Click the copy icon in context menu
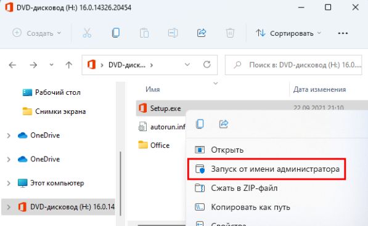368x226 pixels. 200,124
